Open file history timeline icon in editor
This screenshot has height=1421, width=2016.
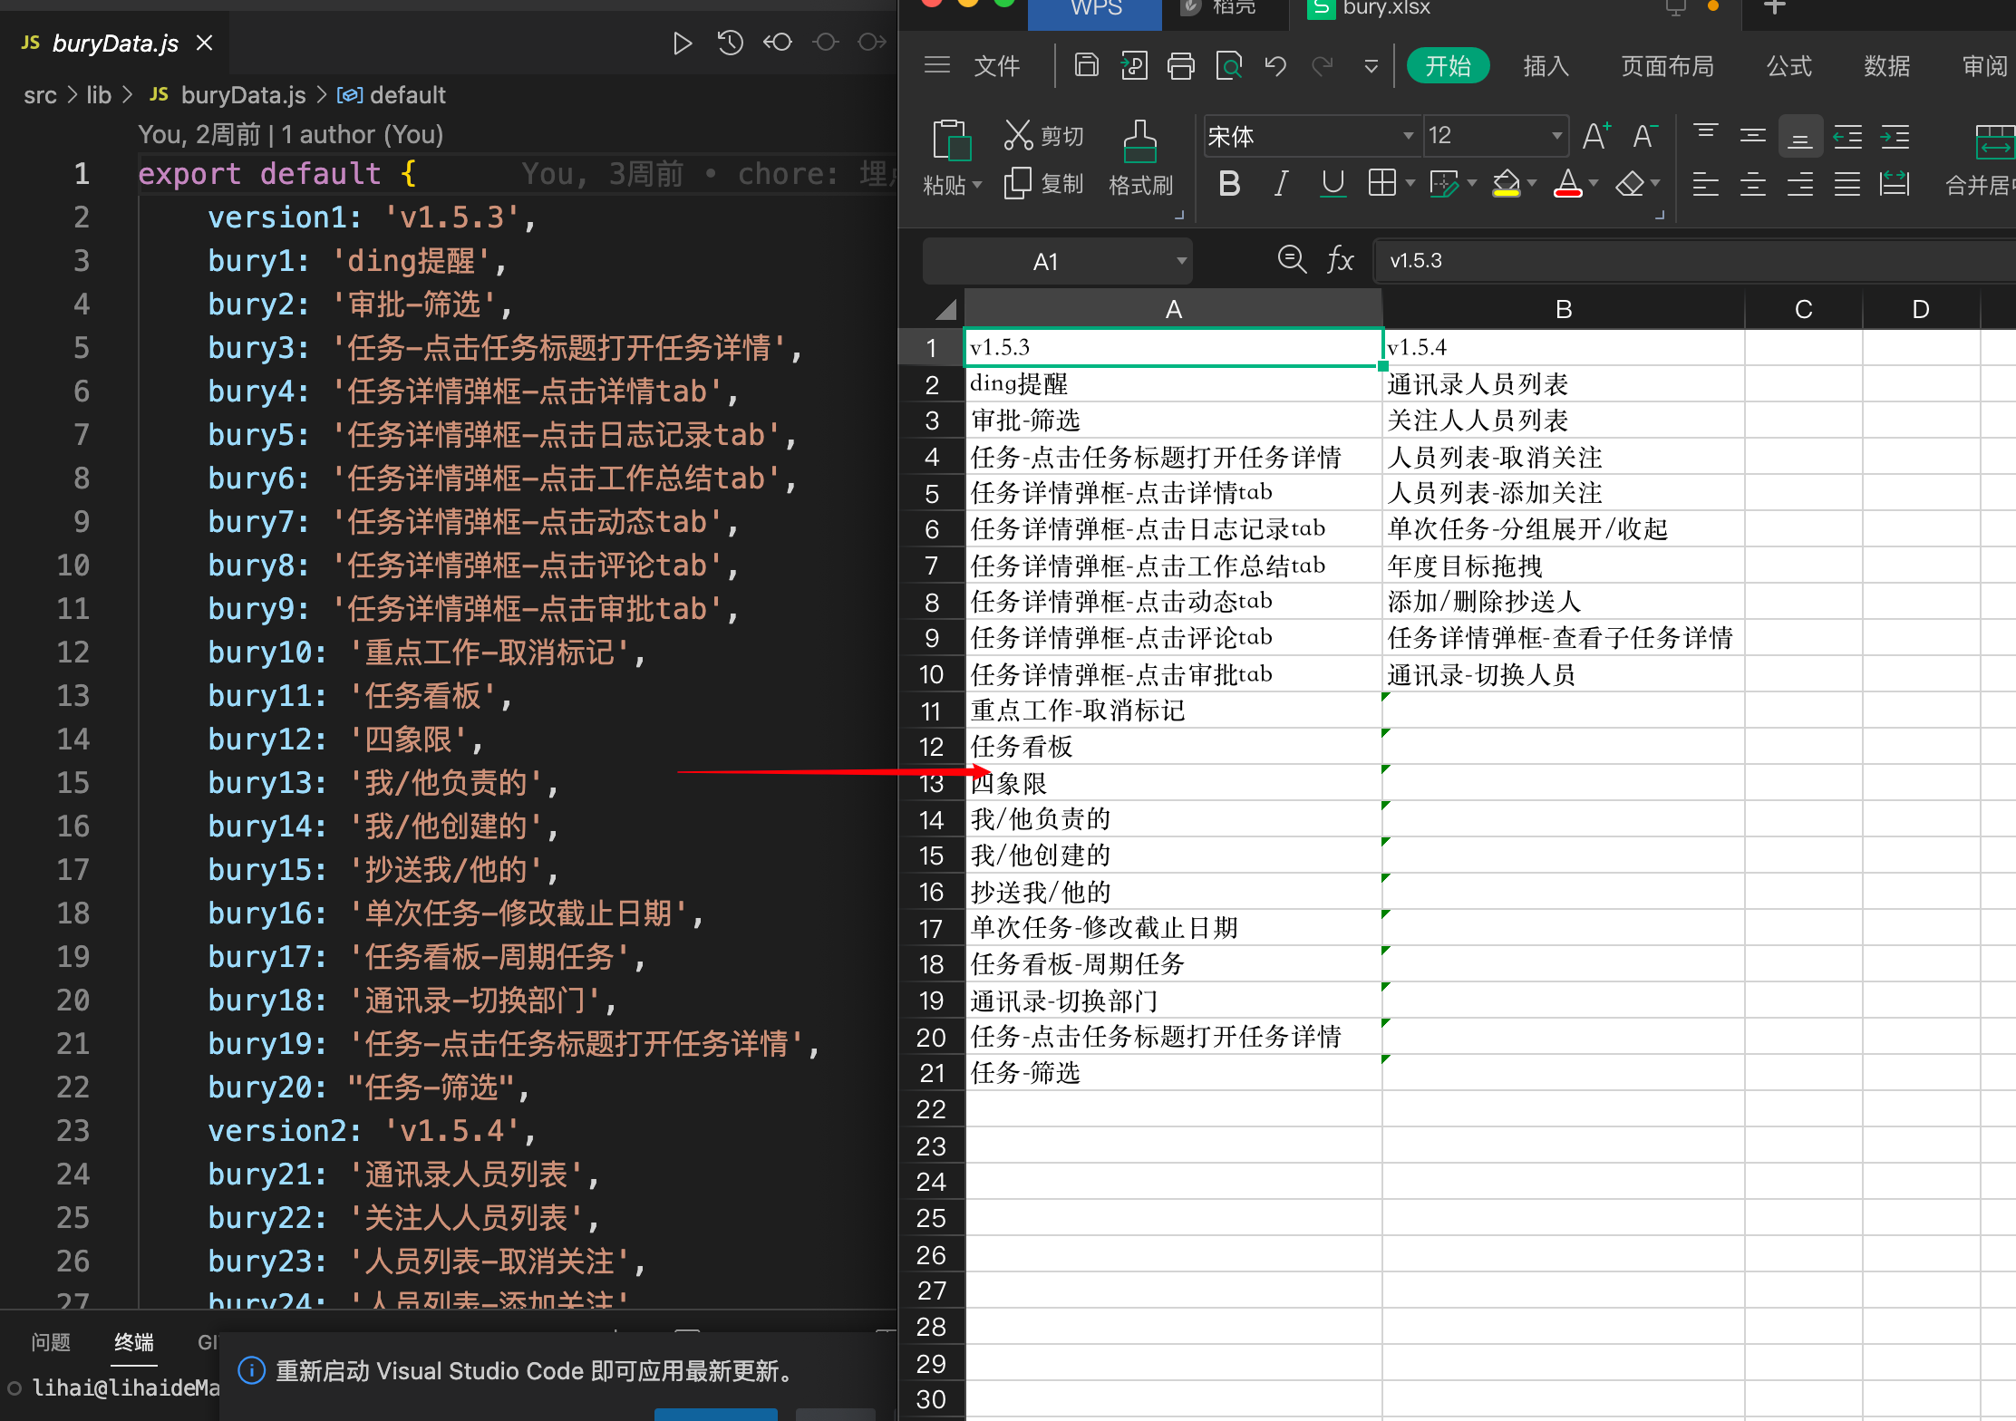[x=730, y=43]
